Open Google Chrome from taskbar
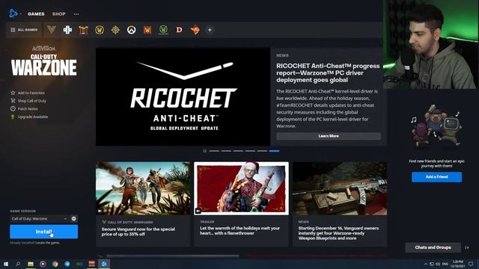The image size is (479, 269). click(x=55, y=264)
